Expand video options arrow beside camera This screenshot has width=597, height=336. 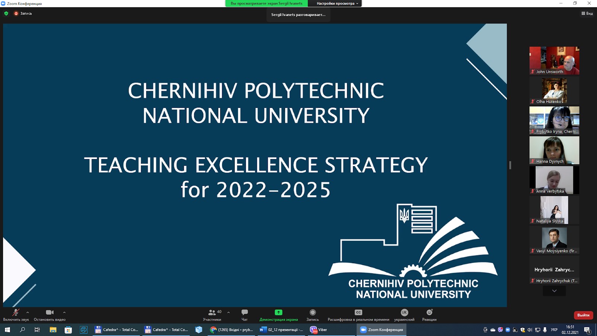(64, 313)
